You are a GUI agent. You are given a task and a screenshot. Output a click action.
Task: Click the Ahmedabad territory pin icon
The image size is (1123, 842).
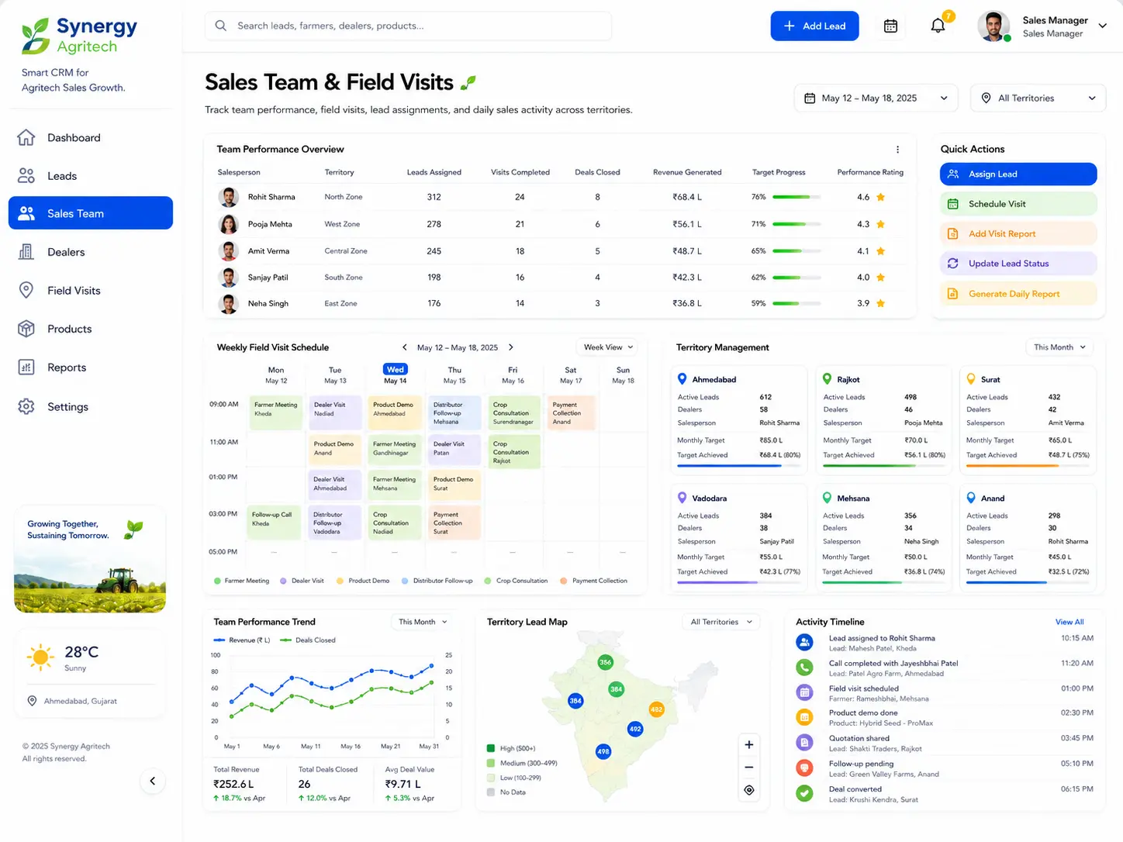pyautogui.click(x=682, y=379)
